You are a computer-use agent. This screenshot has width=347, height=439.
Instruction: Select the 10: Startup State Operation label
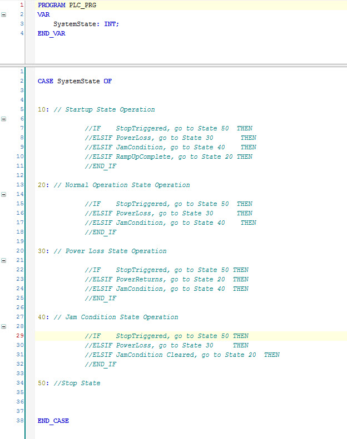pos(96,109)
